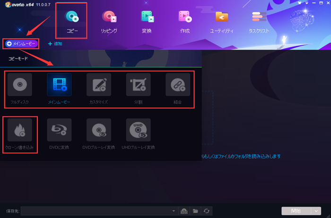Go to the タスクリスト tab
The width and height of the screenshot is (331, 218).
pos(259,21)
